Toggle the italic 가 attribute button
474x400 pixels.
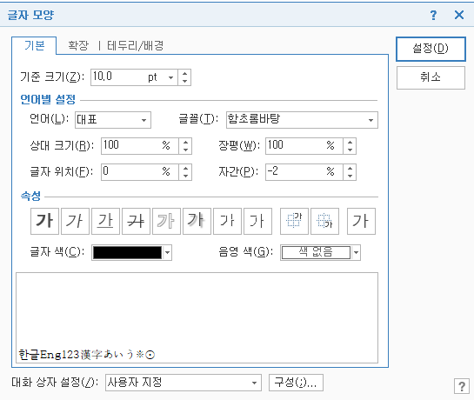point(75,221)
